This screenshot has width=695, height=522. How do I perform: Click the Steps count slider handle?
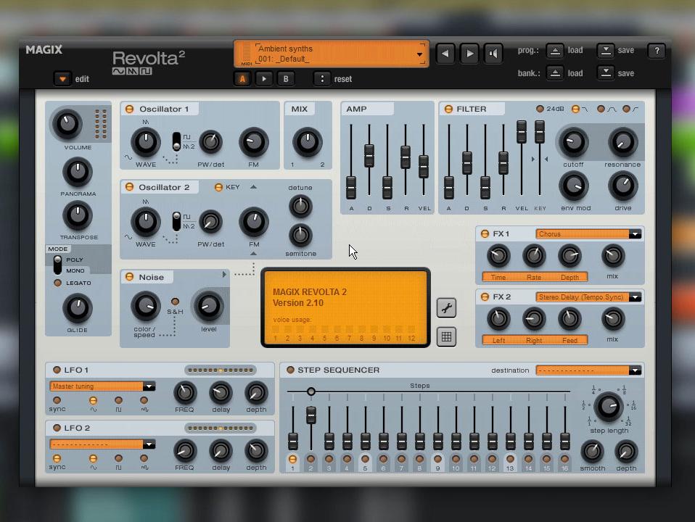tap(311, 391)
